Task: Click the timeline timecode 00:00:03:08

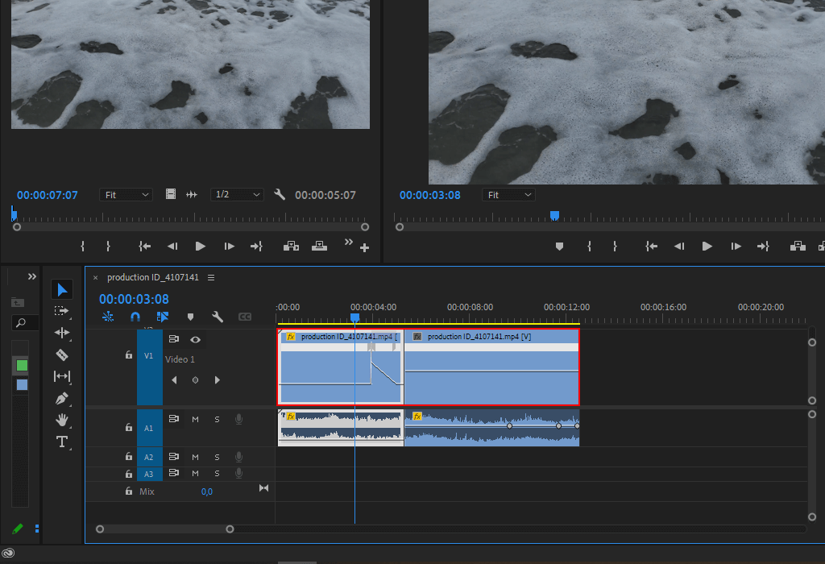Action: click(x=135, y=300)
